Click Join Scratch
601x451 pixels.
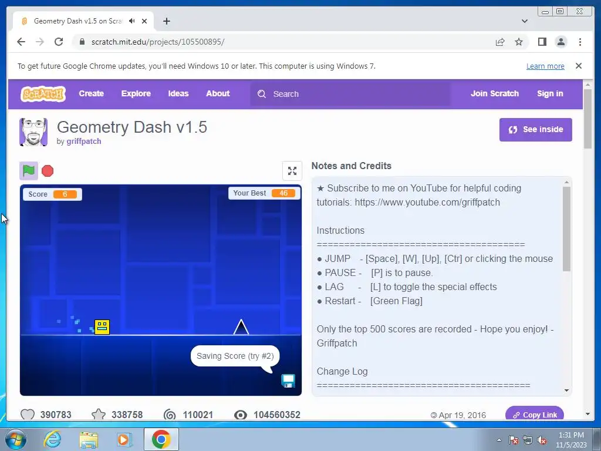494,93
